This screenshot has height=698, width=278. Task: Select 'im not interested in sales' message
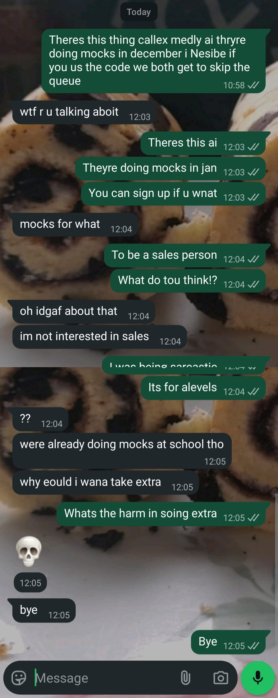(x=99, y=337)
